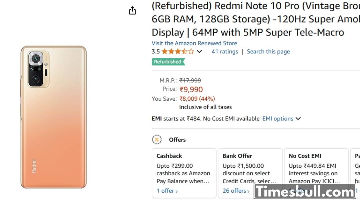Select the Cashback offer card
Viewport: 360px width, 203px height.
(184, 169)
